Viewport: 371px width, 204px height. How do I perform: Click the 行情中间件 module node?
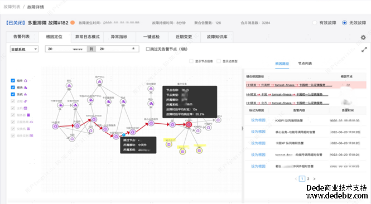click(x=60, y=105)
